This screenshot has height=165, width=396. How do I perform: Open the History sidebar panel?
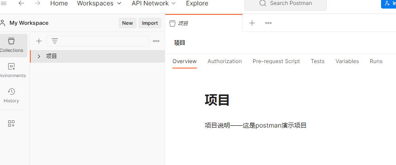(11, 96)
